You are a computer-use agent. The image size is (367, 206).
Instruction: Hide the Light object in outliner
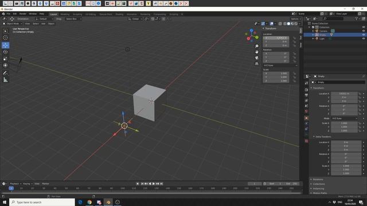[x=364, y=38]
